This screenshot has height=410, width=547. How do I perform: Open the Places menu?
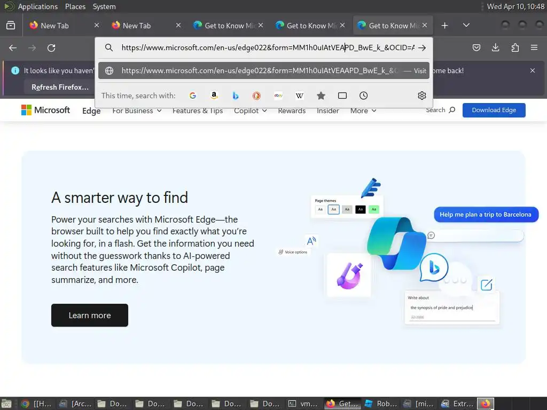pos(75,6)
